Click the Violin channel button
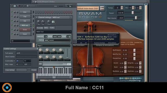 click(x=25, y=30)
